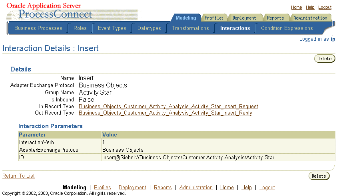Image resolution: width=337 pixels, height=196 pixels.
Task: Open the Deployment tab
Action: click(244, 18)
